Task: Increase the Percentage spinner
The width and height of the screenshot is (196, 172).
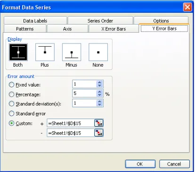Action: [99, 92]
